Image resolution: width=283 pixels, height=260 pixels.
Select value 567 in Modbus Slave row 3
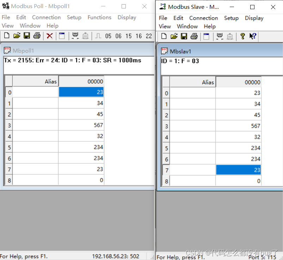(239, 126)
